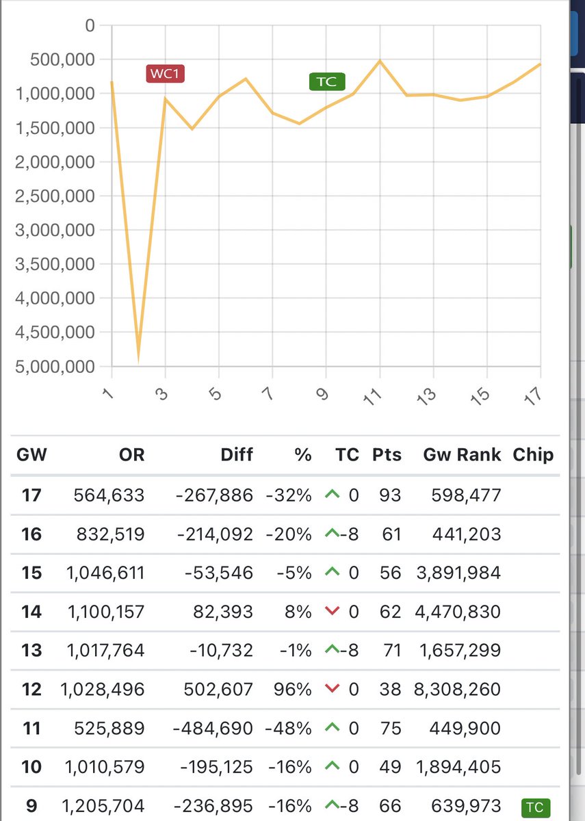The height and width of the screenshot is (821, 585).
Task: Click the green up arrow in GW 16 row
Action: pyautogui.click(x=333, y=533)
